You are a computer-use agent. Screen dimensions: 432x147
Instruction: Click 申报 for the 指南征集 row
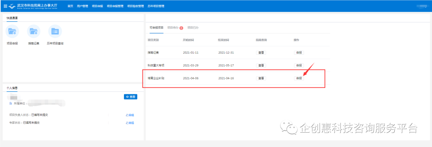[299, 53]
